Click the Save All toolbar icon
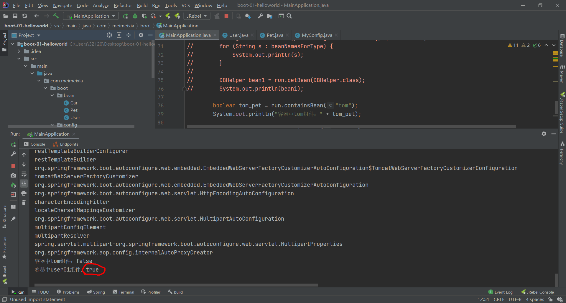The width and height of the screenshot is (566, 303). [15, 16]
